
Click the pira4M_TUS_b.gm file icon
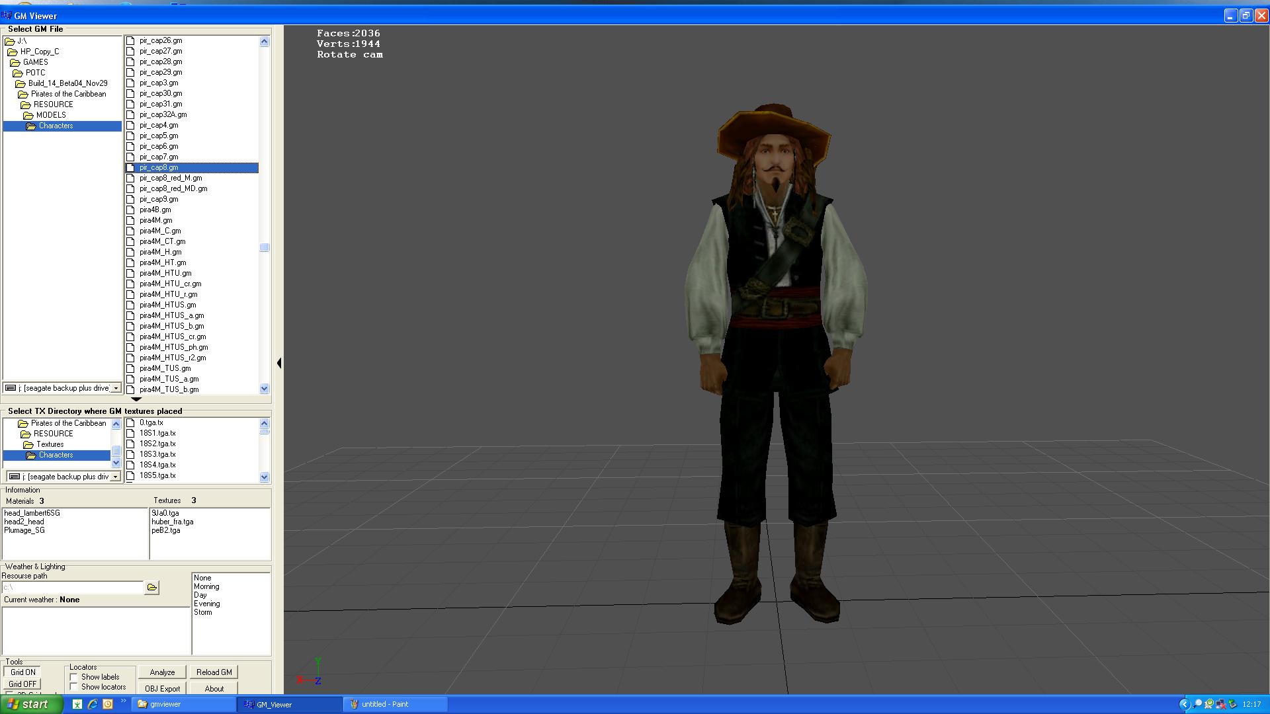[x=130, y=389]
